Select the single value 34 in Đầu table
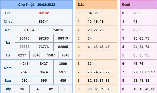 (x=90, y=38)
